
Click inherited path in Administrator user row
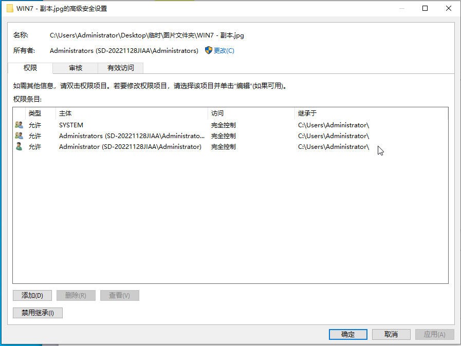point(334,147)
